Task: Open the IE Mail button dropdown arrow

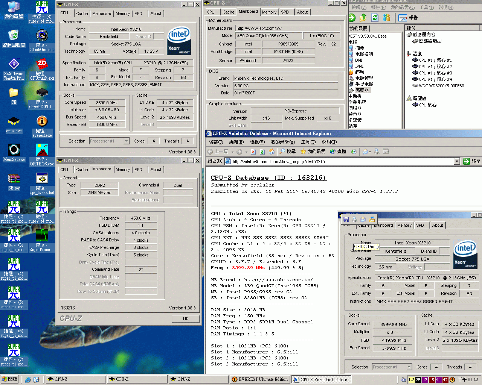Action: (x=370, y=152)
